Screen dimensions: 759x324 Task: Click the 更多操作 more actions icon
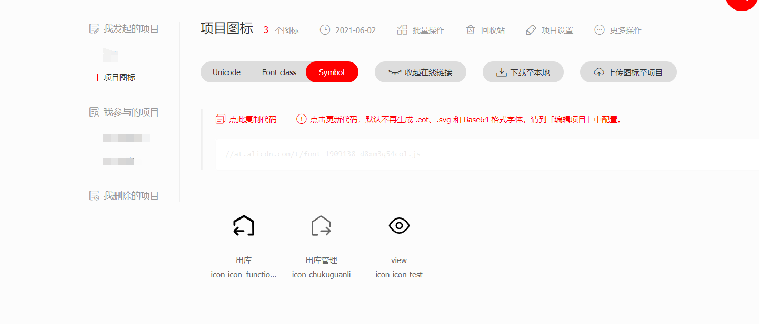point(598,30)
